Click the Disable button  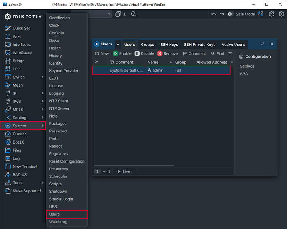coord(144,53)
